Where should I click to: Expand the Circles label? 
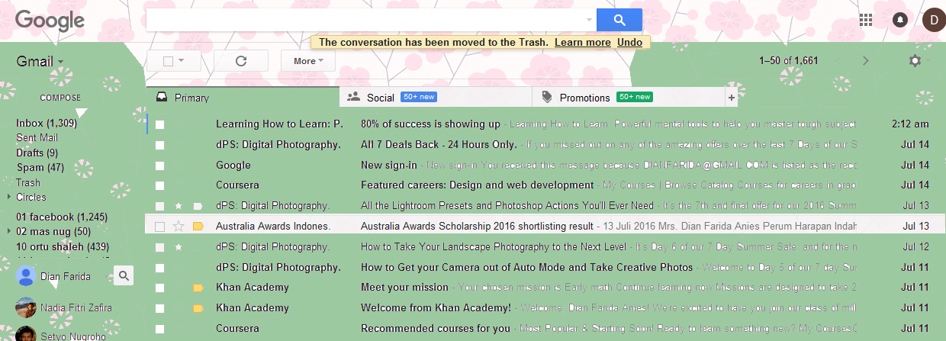pyautogui.click(x=9, y=197)
